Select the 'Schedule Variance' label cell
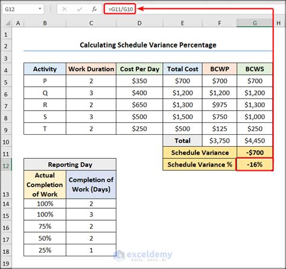The width and height of the screenshot is (286, 269). (200, 153)
